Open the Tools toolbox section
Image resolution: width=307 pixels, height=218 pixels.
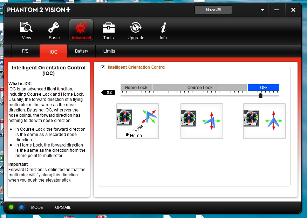(x=109, y=30)
